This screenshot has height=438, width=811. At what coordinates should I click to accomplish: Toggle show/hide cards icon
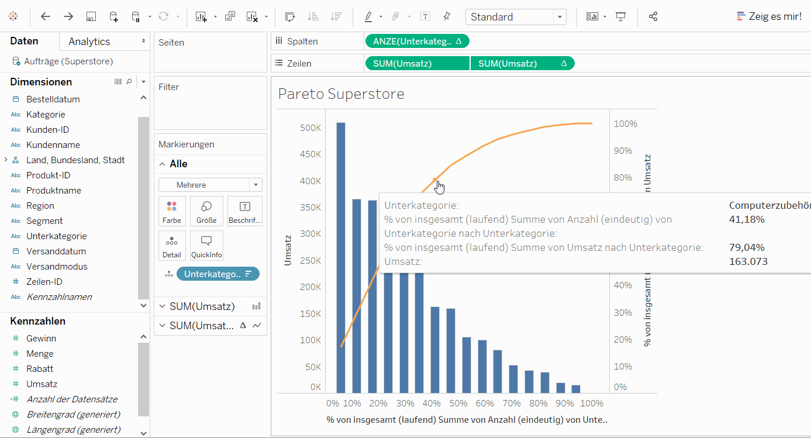click(593, 16)
